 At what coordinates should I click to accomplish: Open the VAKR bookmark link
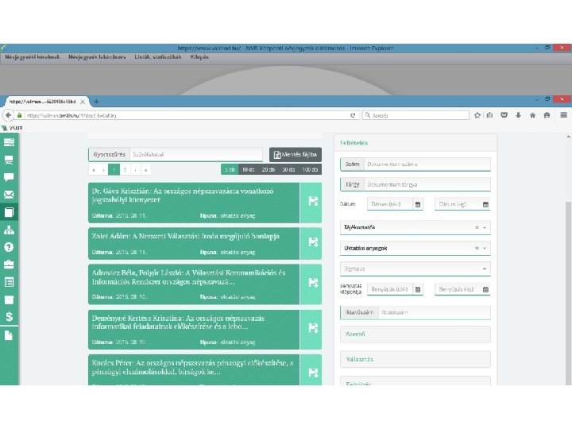click(12, 128)
